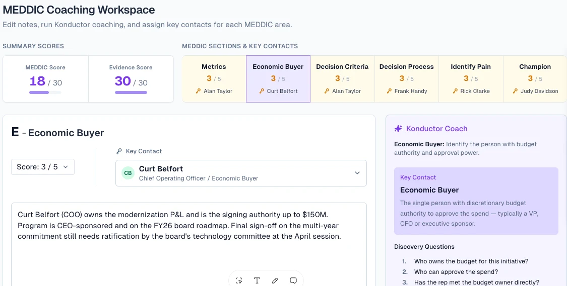Click 'Who can approve the spend?' question
567x286 pixels.
(x=456, y=272)
